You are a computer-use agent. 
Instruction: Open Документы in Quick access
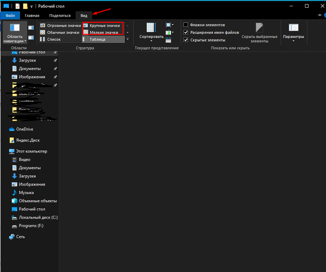pos(30,69)
